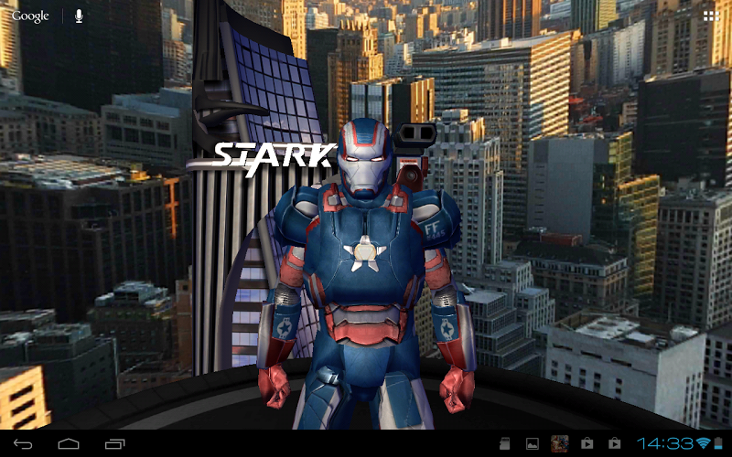Open the Google search box
The height and width of the screenshot is (457, 732).
(30, 16)
